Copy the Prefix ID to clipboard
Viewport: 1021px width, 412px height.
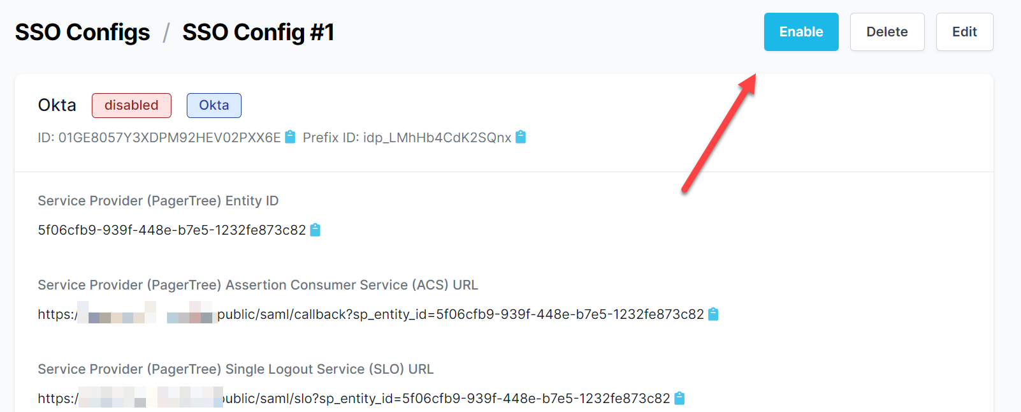tap(521, 137)
